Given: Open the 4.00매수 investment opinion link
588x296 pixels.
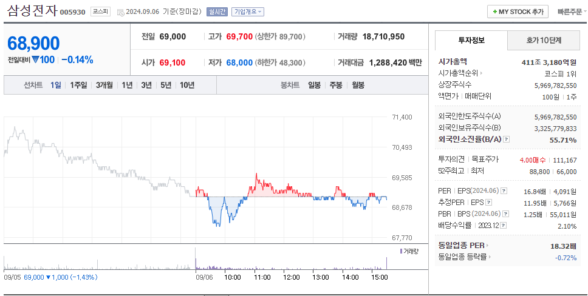Looking at the screenshot, I should click(533, 160).
